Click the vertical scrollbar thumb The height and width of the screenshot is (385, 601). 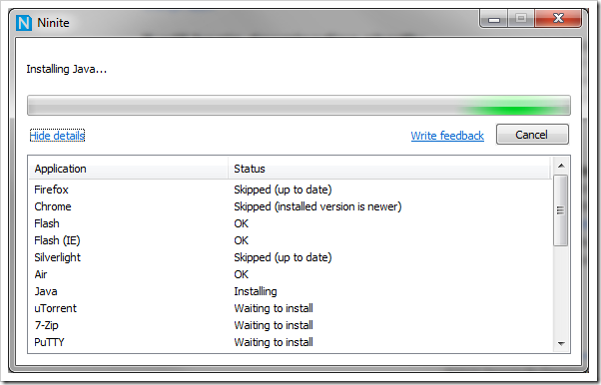561,209
